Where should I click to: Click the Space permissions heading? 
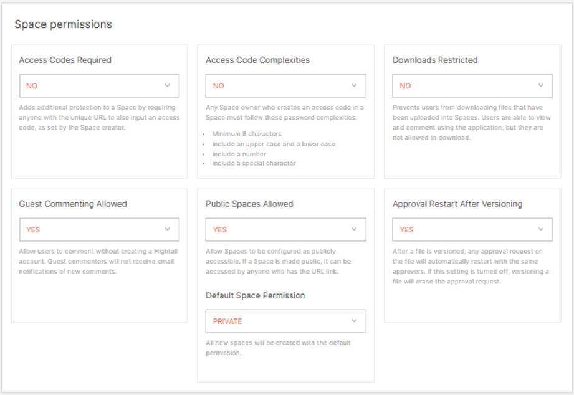[x=63, y=24]
